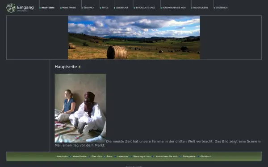Click Hauptseite in the green footer bar
The image size is (268, 167).
coord(62,156)
